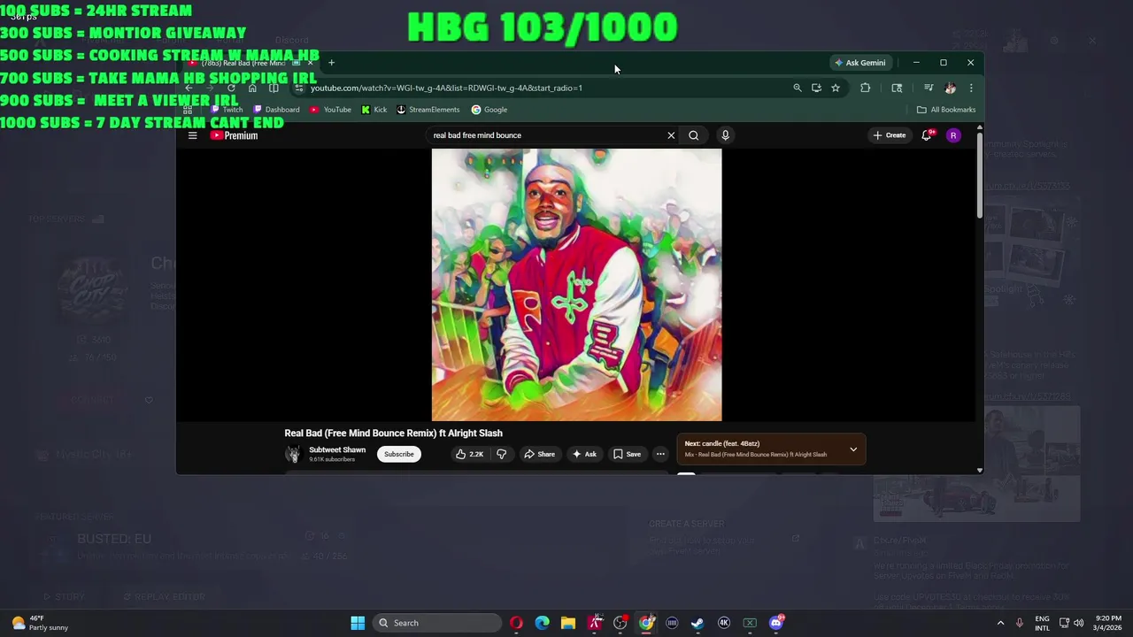Select the Real Bad browser tab

click(x=250, y=63)
